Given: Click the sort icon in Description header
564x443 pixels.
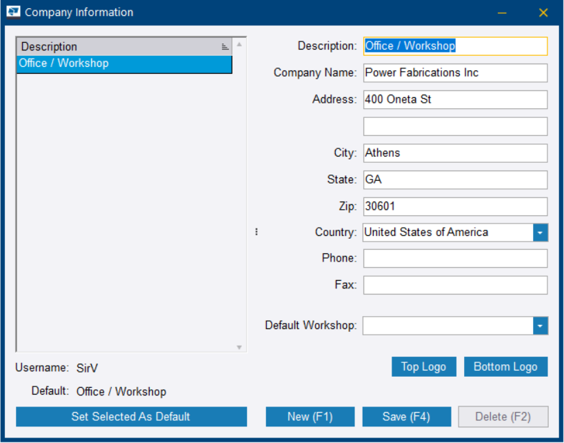Looking at the screenshot, I should [x=225, y=47].
